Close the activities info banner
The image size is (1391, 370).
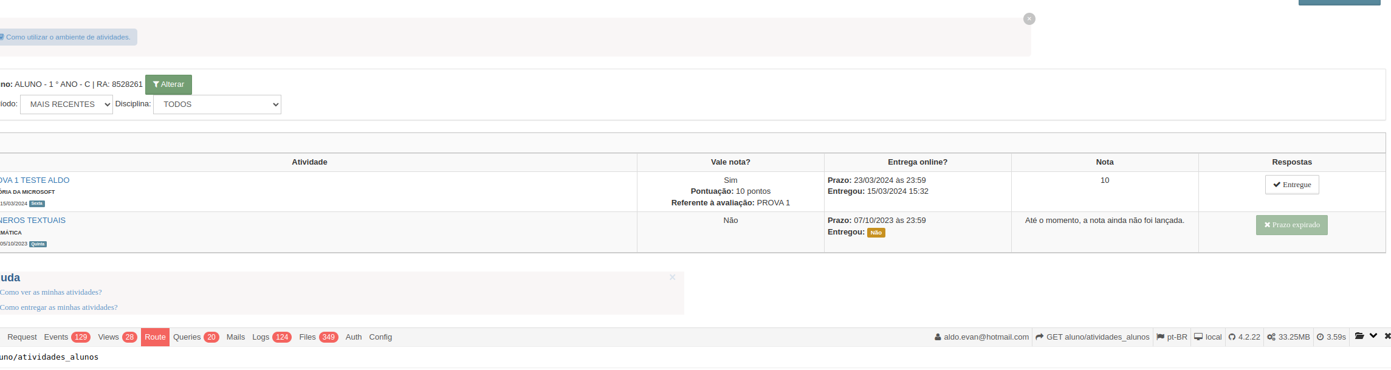pos(1029,19)
